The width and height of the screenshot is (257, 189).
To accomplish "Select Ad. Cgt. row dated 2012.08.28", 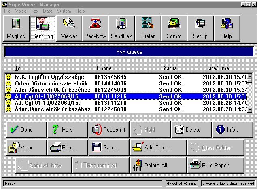I will click(x=126, y=103).
